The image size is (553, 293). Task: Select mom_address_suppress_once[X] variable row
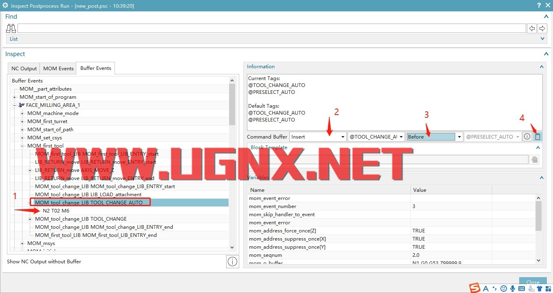point(391,239)
